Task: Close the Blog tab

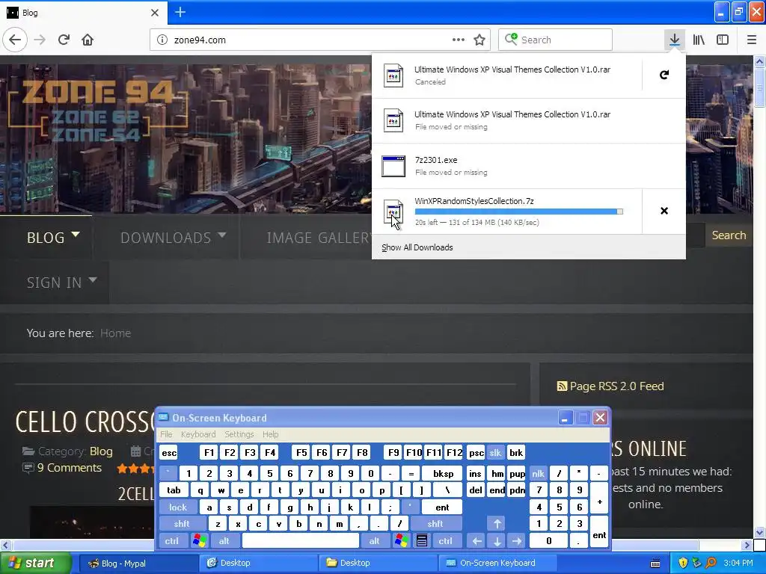Action: (155, 13)
